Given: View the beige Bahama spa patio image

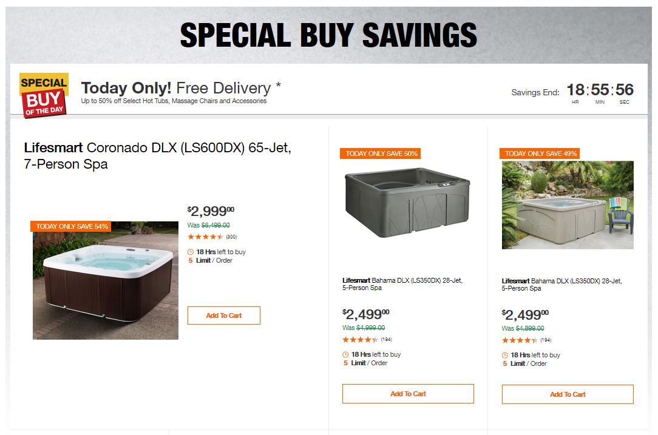Looking at the screenshot, I should pos(568,204).
